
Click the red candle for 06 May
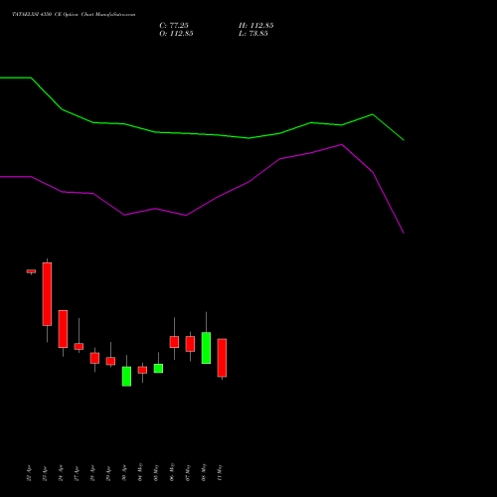(x=174, y=342)
